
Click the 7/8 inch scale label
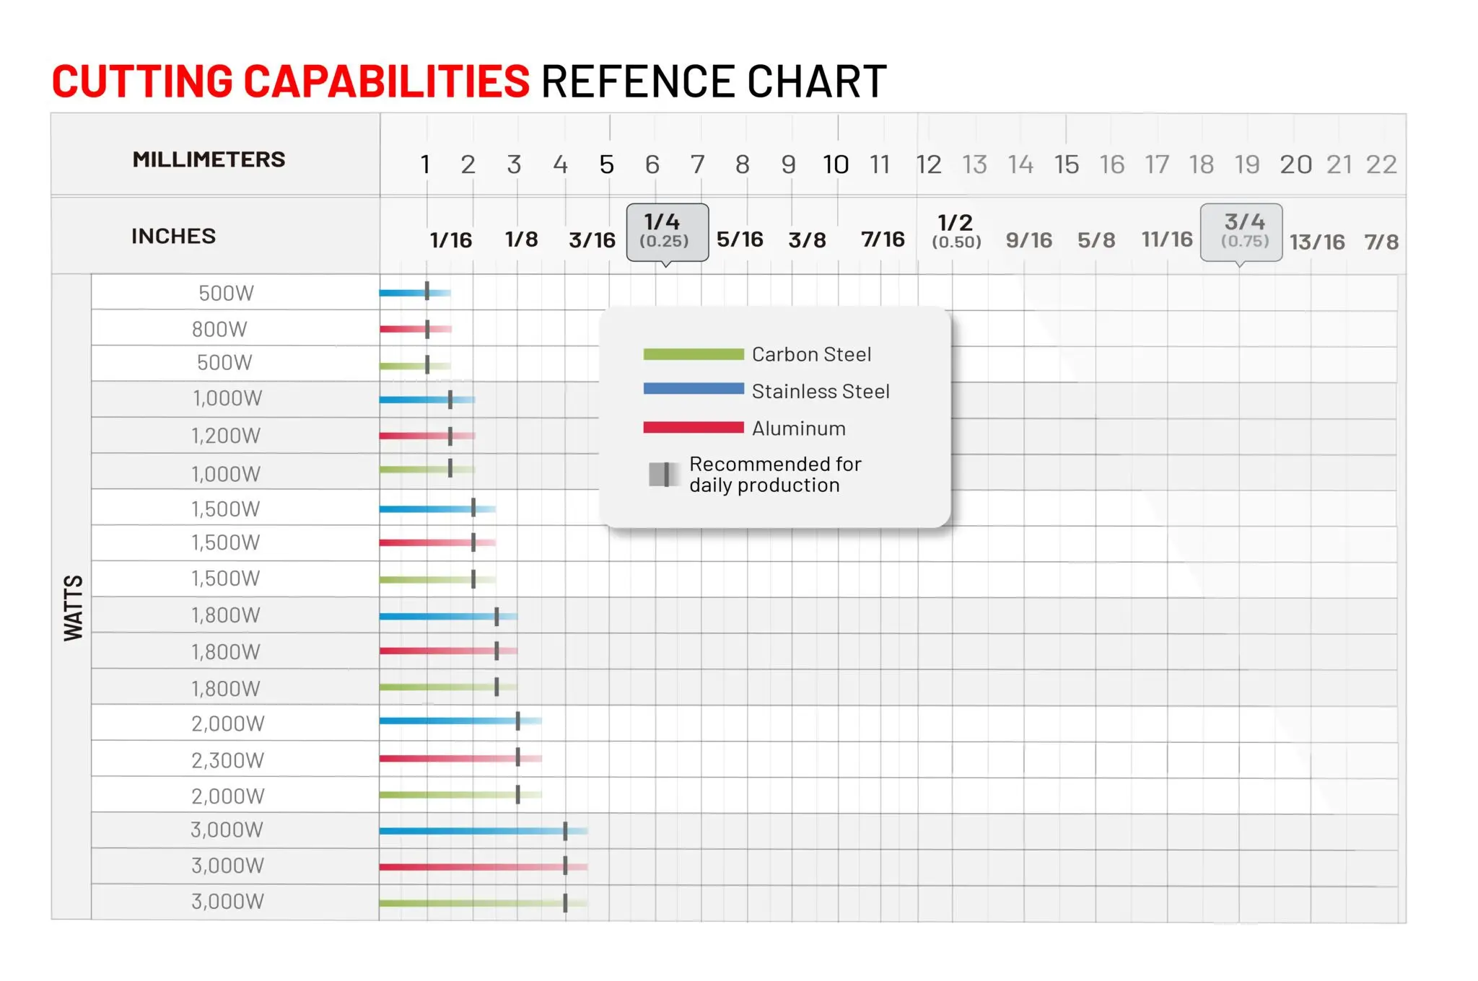pyautogui.click(x=1381, y=242)
